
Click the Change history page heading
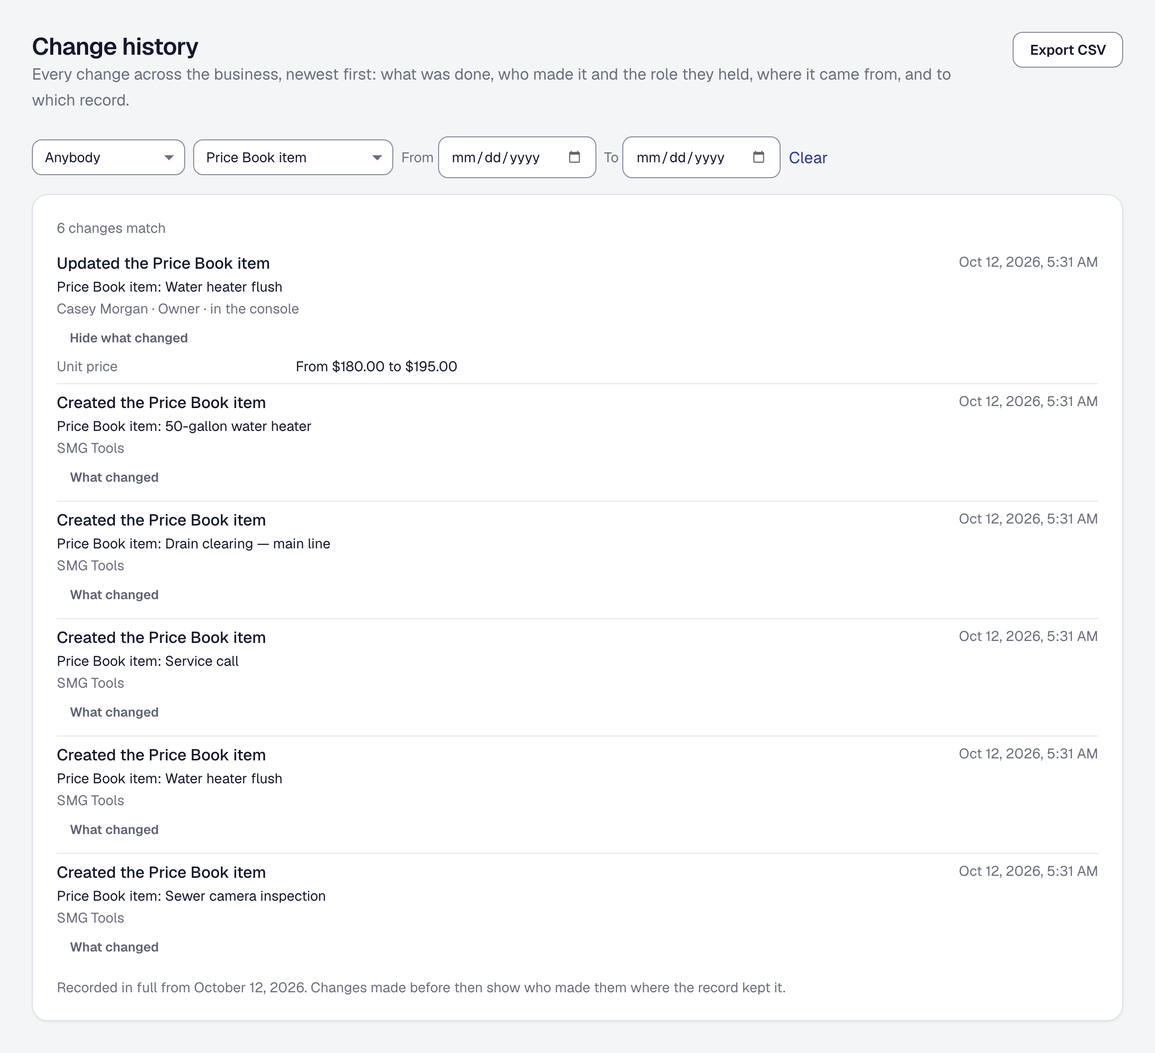[x=115, y=46]
